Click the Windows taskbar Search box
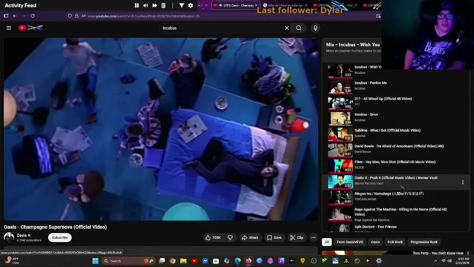The height and width of the screenshot is (267, 474). pos(128,261)
